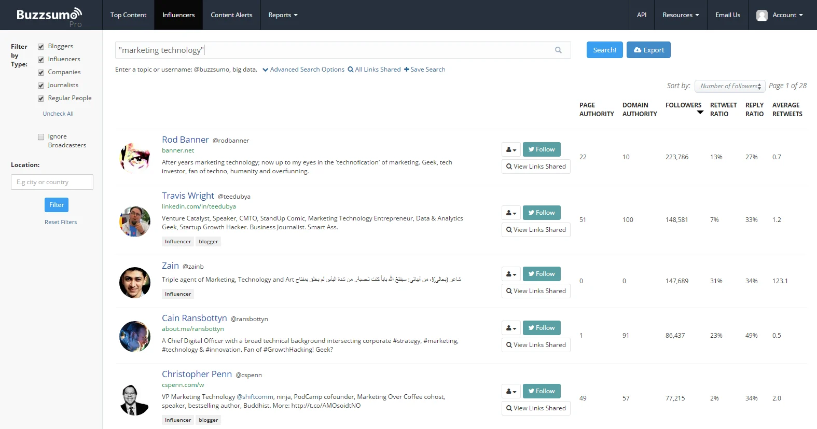Uncheck the Journalists filter checkbox

tap(41, 86)
